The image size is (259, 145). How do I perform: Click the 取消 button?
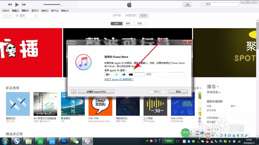[178, 92]
